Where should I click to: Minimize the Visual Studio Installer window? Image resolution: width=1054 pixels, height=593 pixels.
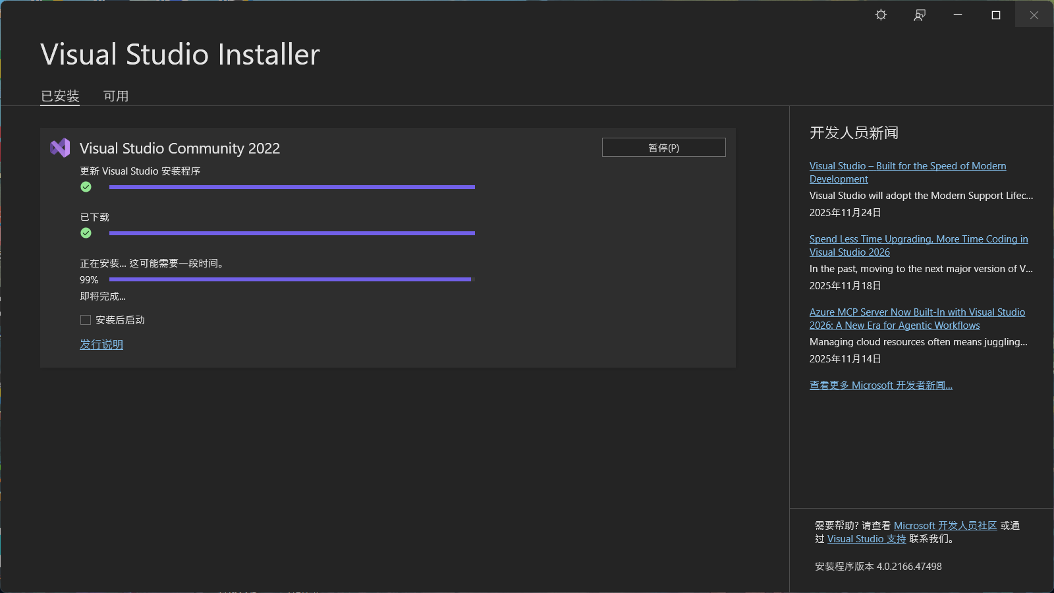pyautogui.click(x=958, y=15)
